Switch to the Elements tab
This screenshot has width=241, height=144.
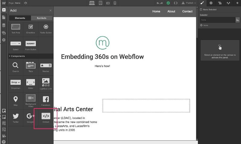coord(20,18)
